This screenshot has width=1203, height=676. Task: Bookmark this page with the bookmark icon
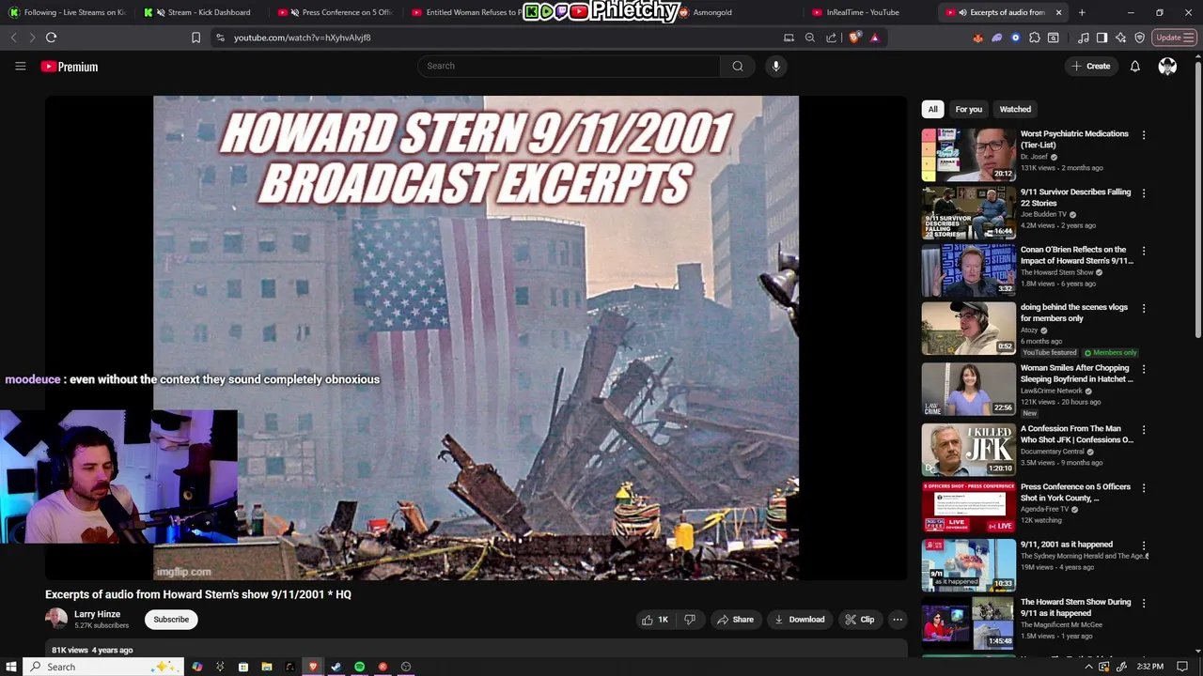195,38
